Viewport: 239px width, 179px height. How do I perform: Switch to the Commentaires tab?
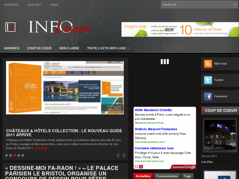[x=167, y=176]
